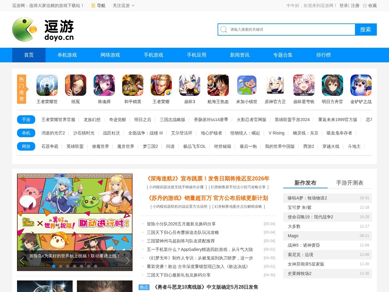Click the 网游 category pill
Image resolution: width=389 pixels, height=292 pixels.
(x=26, y=146)
